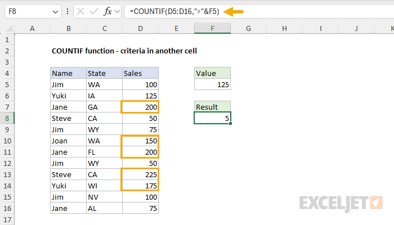The width and height of the screenshot is (394, 225).
Task: Select column F header
Action: 212,28
